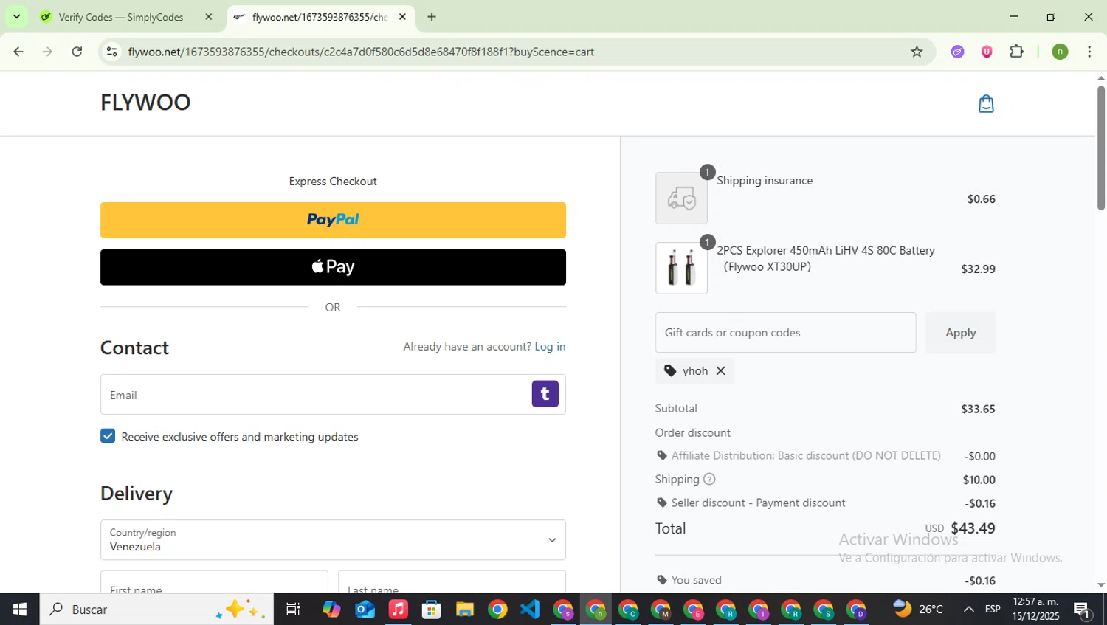Open the browser Extensions puzzle icon
The height and width of the screenshot is (625, 1107).
tap(1016, 52)
